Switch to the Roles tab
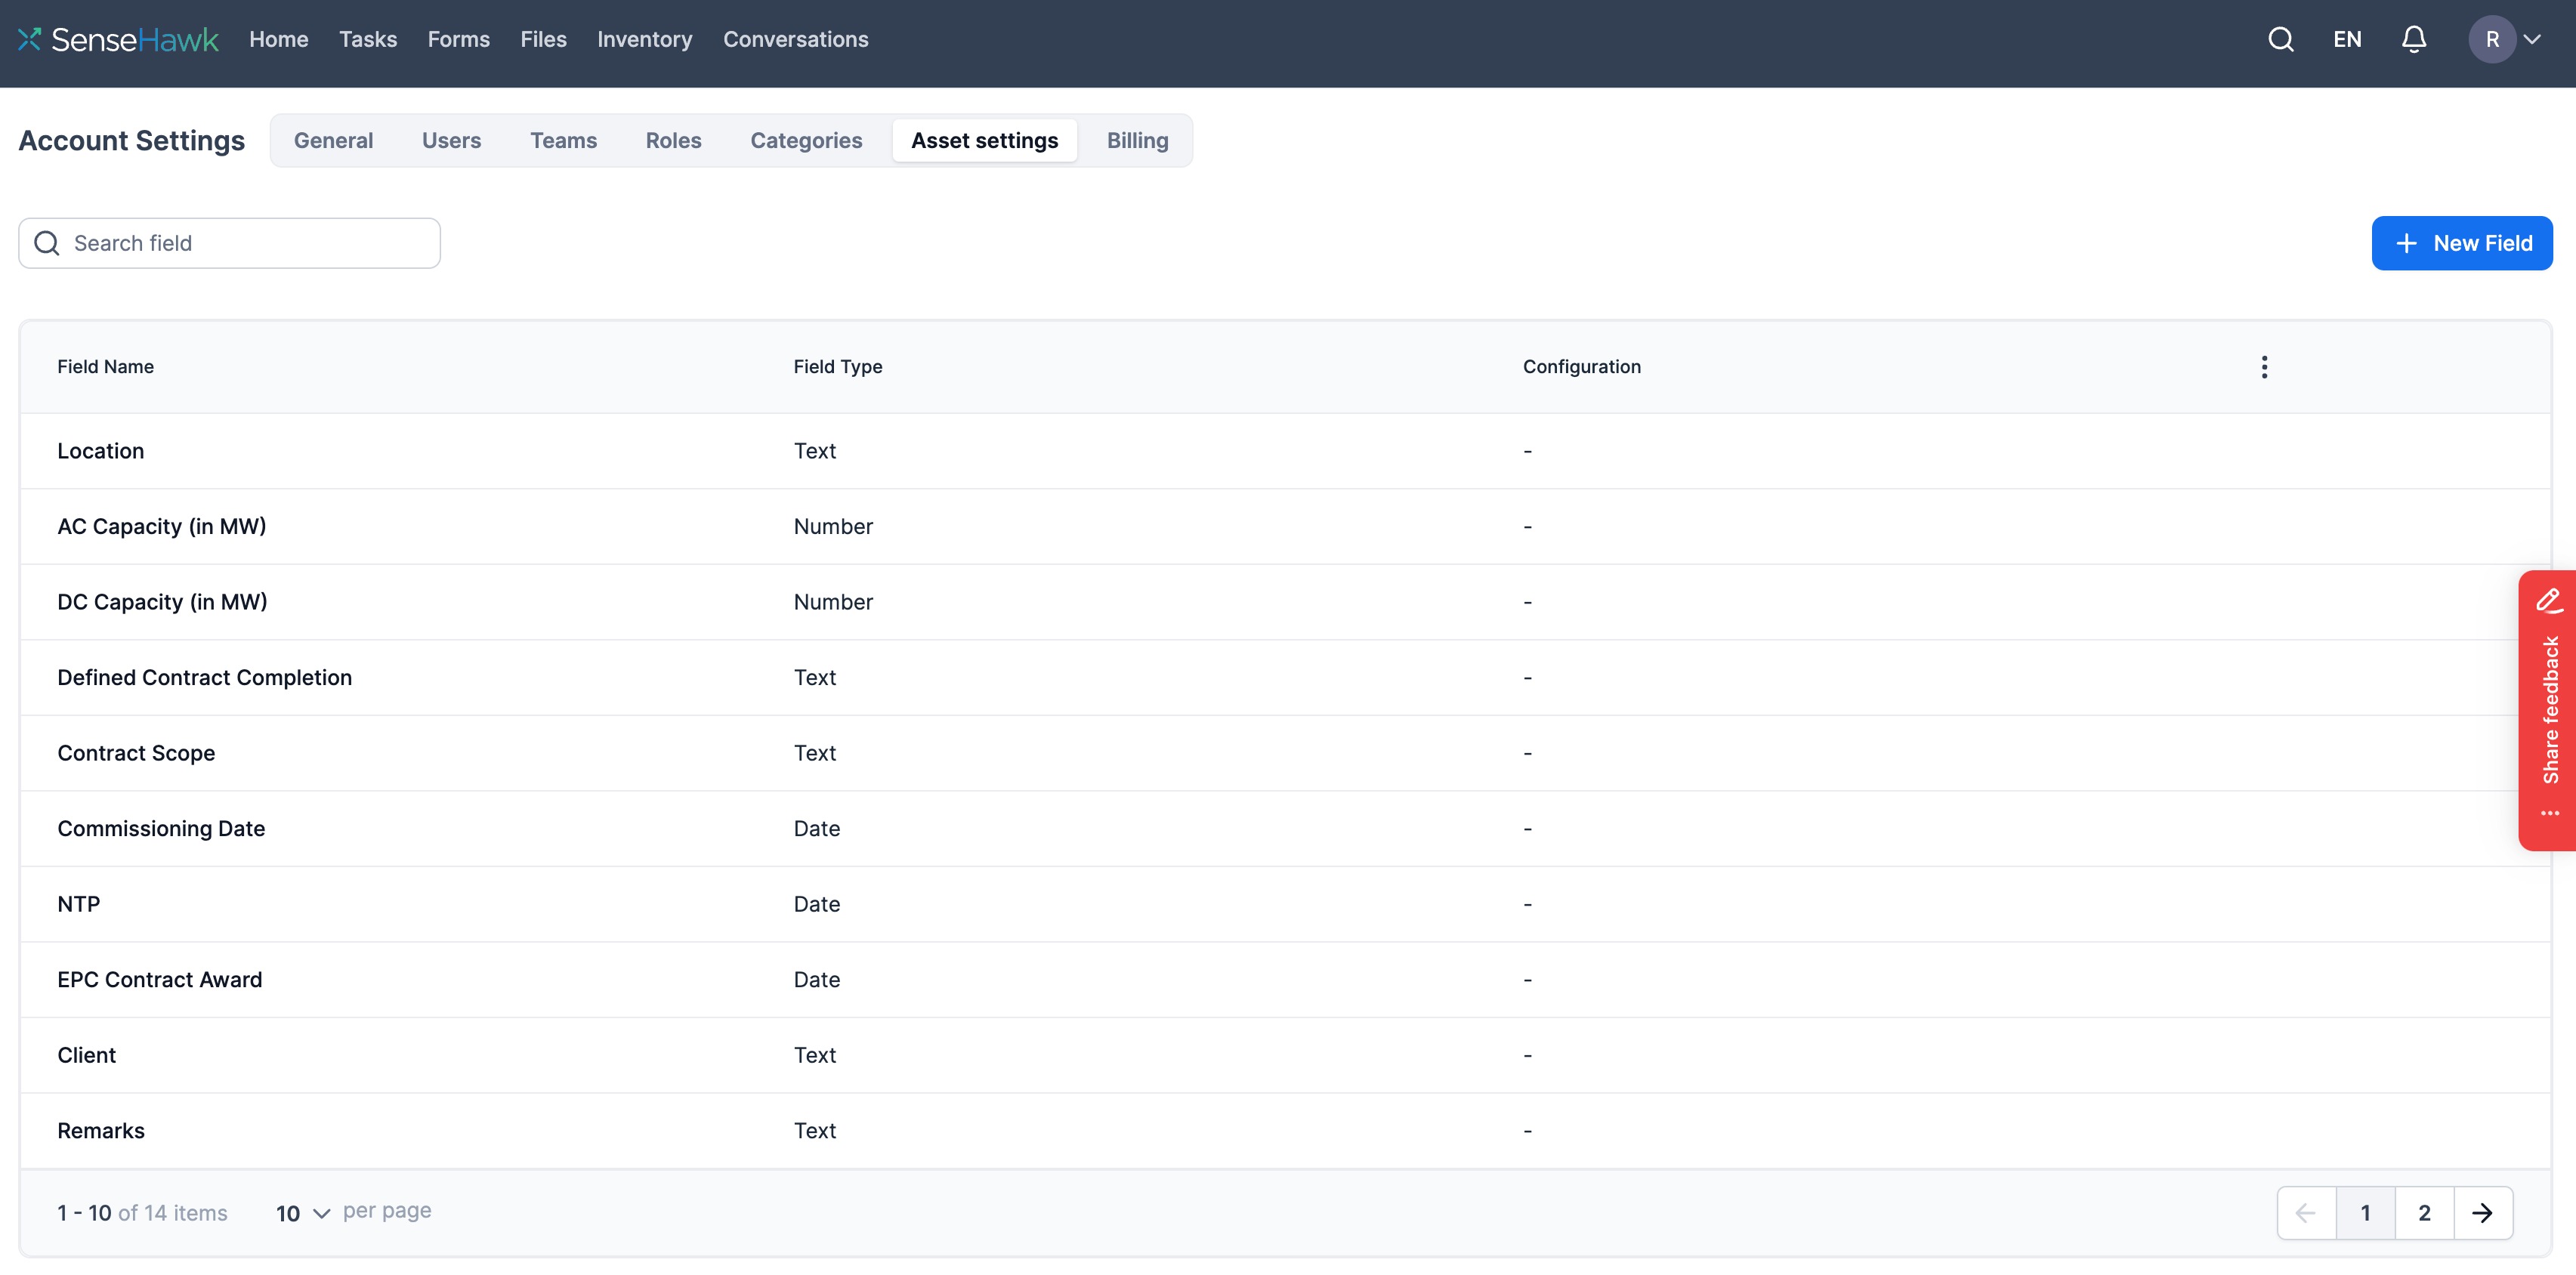Viewport: 2576px width, 1275px height. 673,140
